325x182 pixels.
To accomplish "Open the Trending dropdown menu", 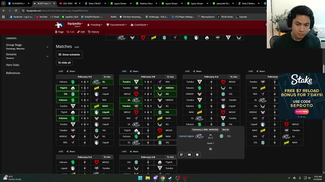I will [94, 25].
